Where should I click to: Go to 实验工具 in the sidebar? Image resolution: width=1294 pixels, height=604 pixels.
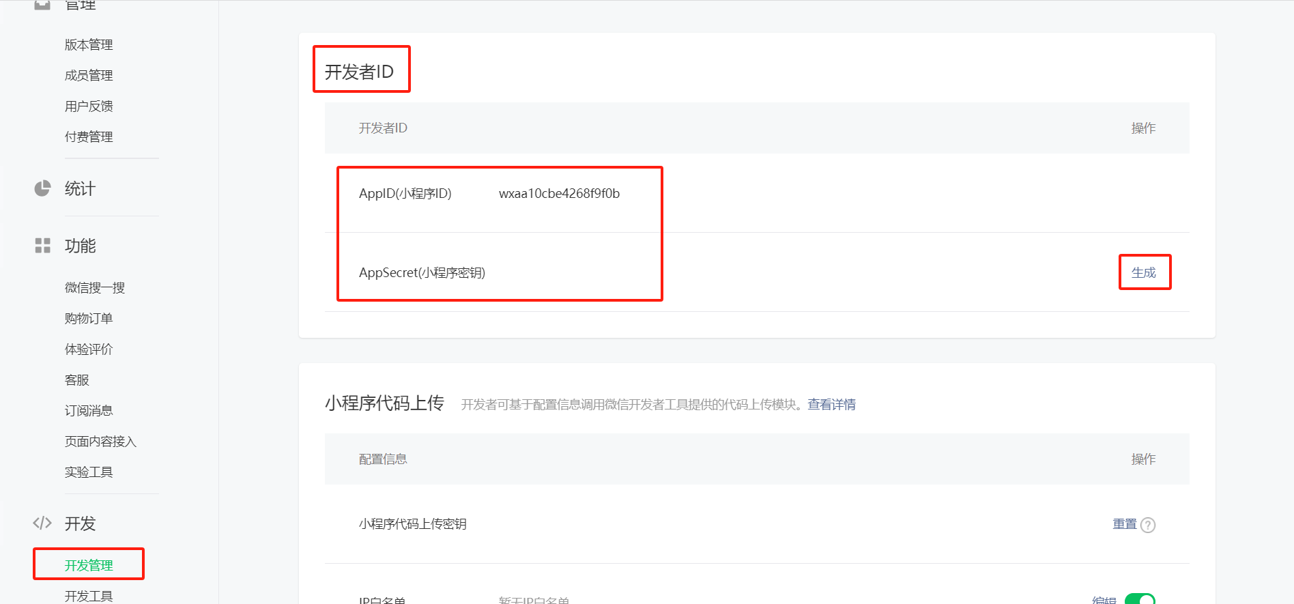click(x=89, y=472)
